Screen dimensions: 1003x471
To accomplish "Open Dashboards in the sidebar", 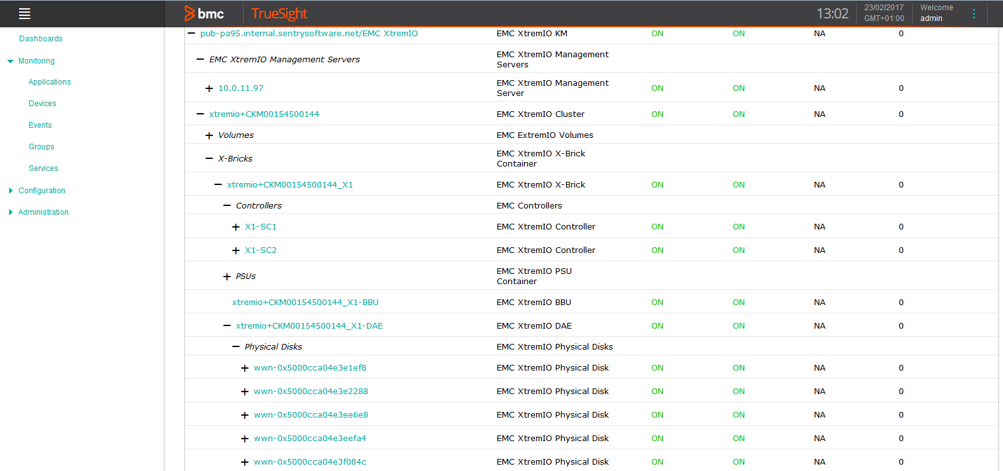I will [41, 39].
